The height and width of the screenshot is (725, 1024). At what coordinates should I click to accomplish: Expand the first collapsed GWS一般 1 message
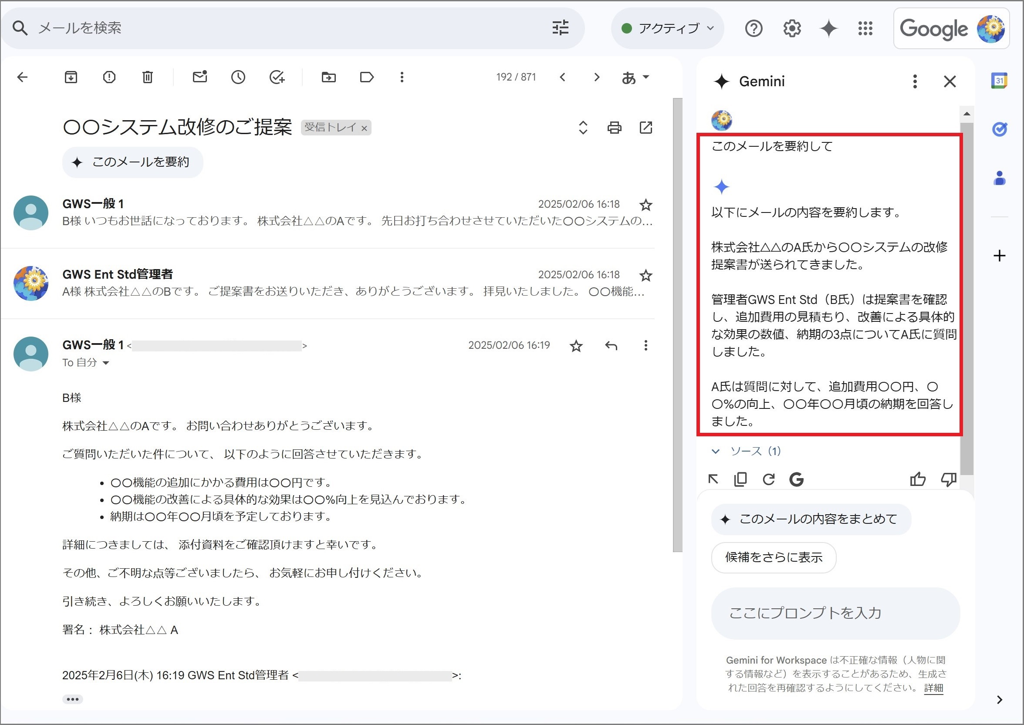coord(328,212)
